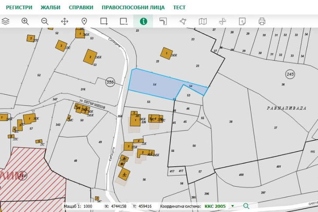Image resolution: width=318 pixels, height=212 pixels.
Task: Click the export sketch document icon
Action: coord(242,21)
